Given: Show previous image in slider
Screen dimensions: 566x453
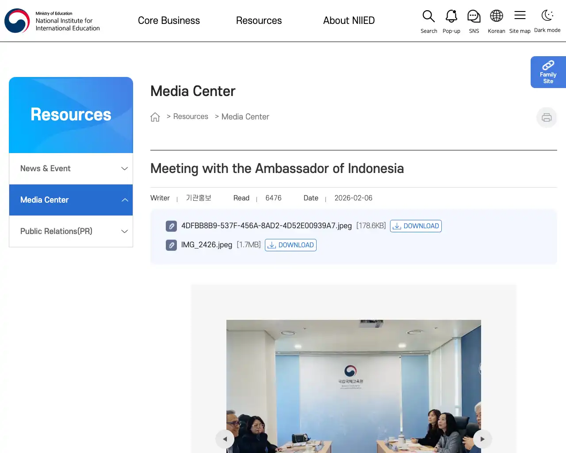Looking at the screenshot, I should coord(225,439).
